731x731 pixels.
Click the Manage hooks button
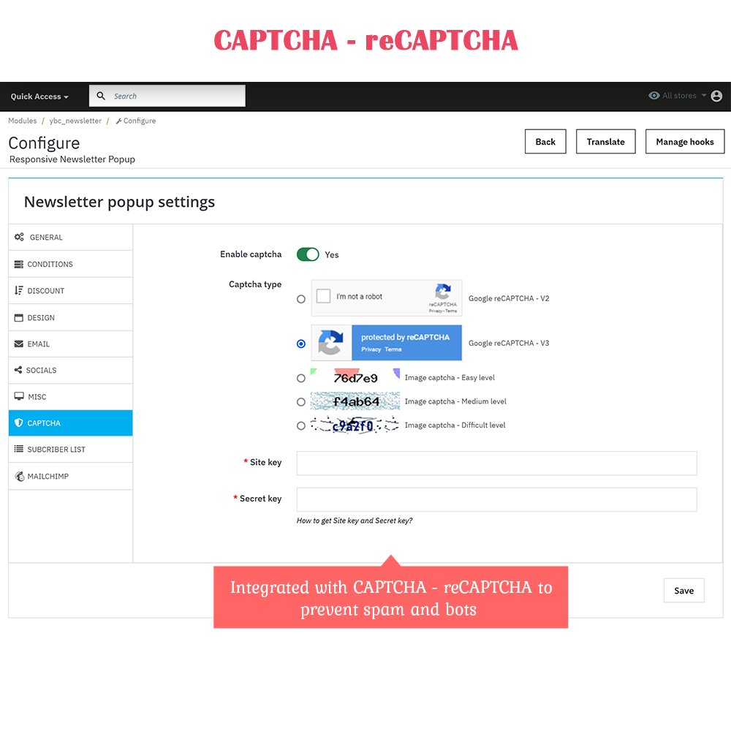pos(684,141)
